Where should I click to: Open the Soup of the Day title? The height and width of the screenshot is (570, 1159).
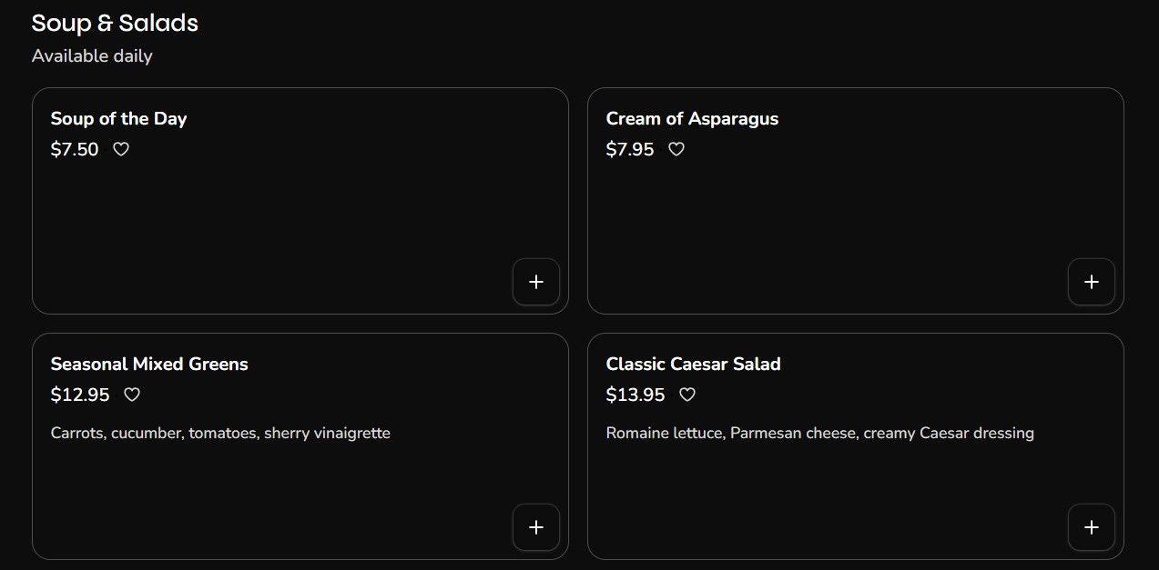pos(118,119)
